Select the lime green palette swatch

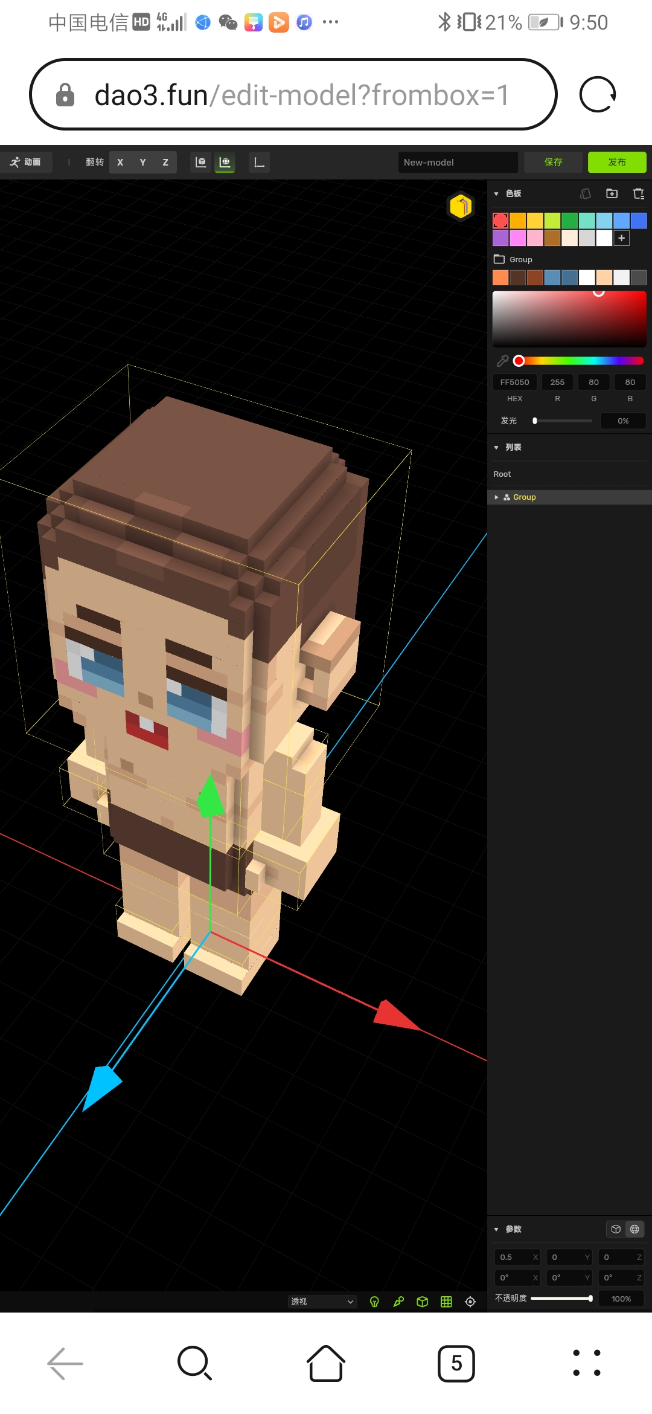tap(552, 221)
